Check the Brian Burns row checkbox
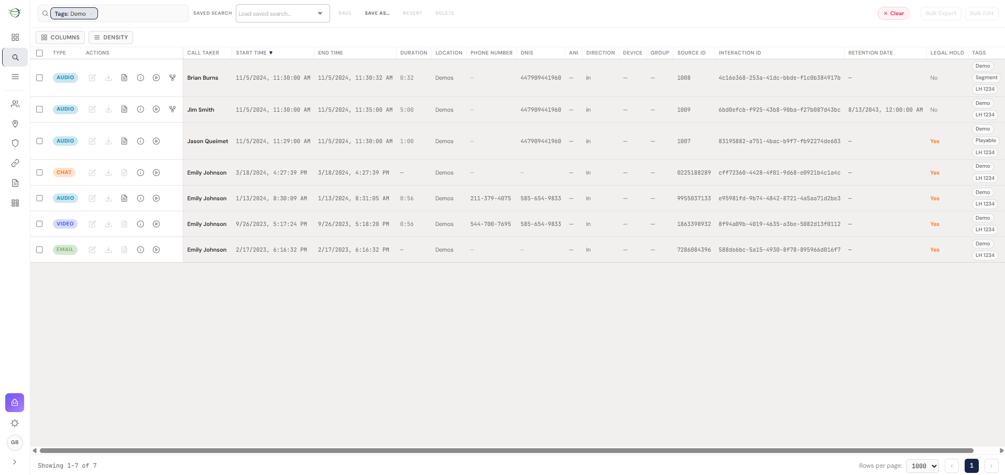Screen dimensions: 1005x475 click(39, 78)
